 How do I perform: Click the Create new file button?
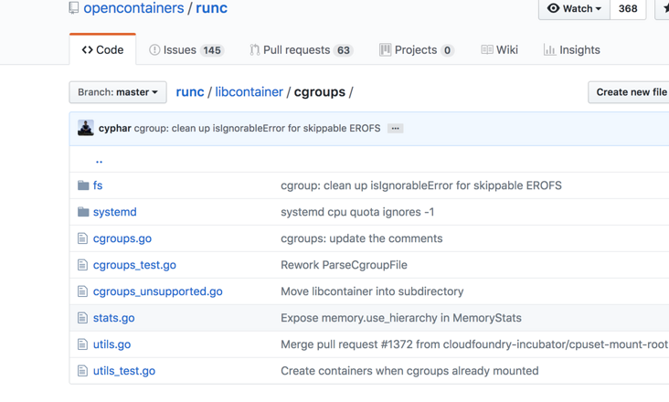tap(631, 92)
